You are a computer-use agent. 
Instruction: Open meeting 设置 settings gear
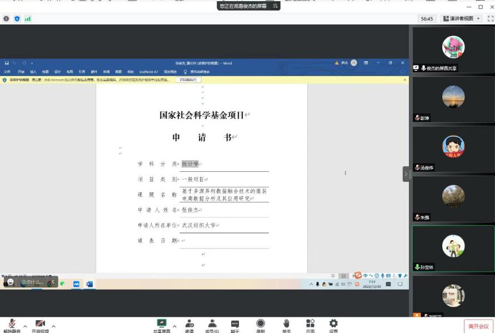(x=333, y=324)
